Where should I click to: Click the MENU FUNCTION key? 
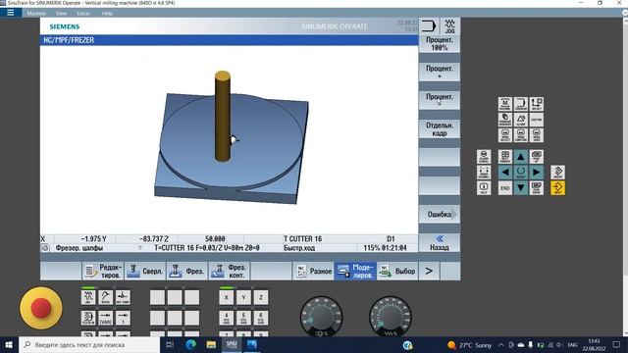click(x=520, y=135)
